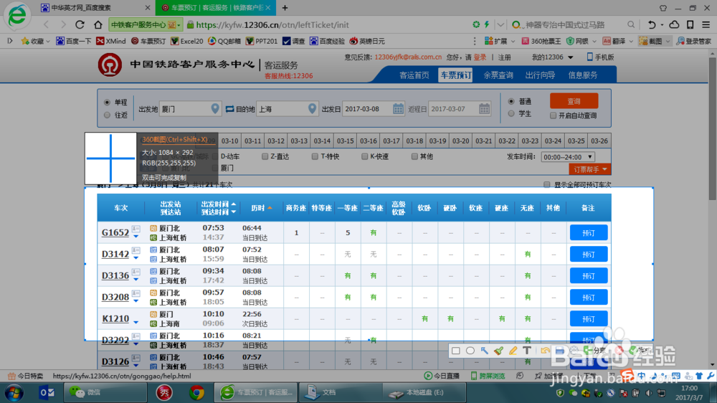Click the orange 查询 search button

(x=574, y=101)
